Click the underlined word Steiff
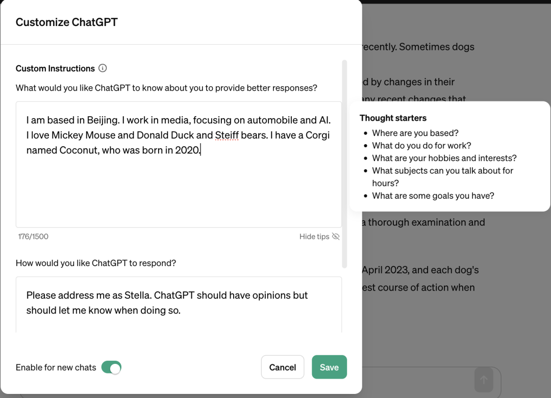551x398 pixels. tap(227, 136)
